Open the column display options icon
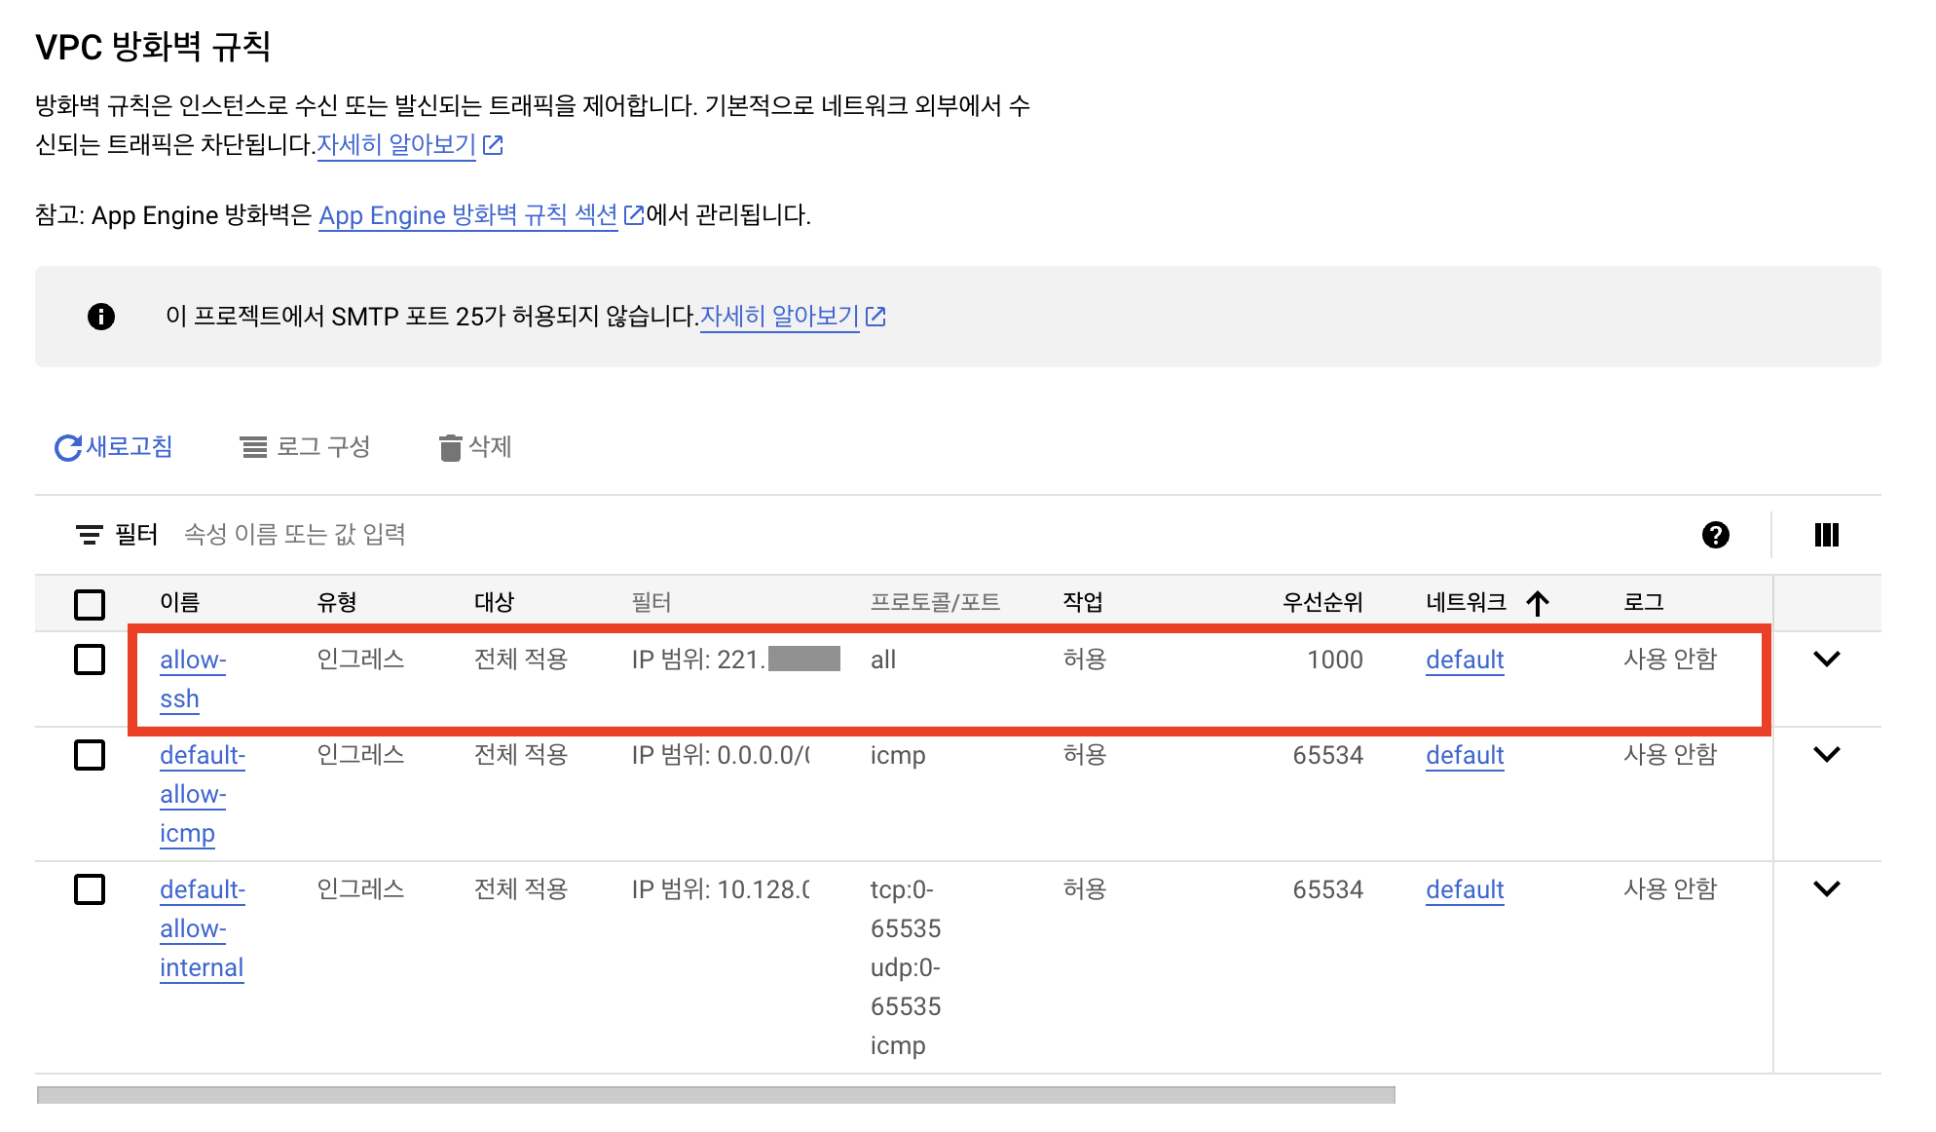Image resolution: width=1936 pixels, height=1132 pixels. [1826, 535]
